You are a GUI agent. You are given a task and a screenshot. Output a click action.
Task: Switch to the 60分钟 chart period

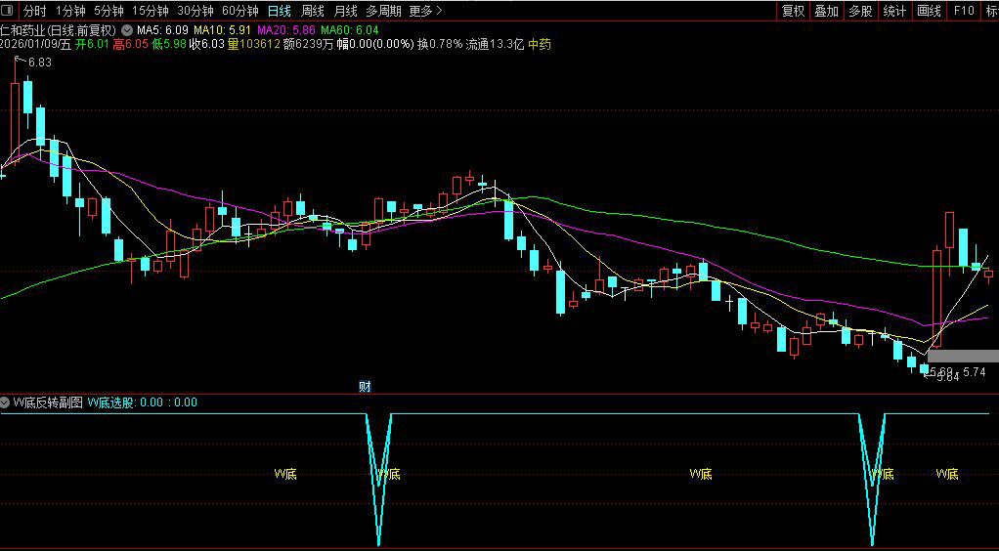[240, 11]
